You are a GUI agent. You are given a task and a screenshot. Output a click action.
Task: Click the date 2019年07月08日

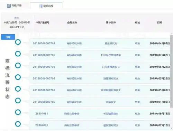(160, 55)
